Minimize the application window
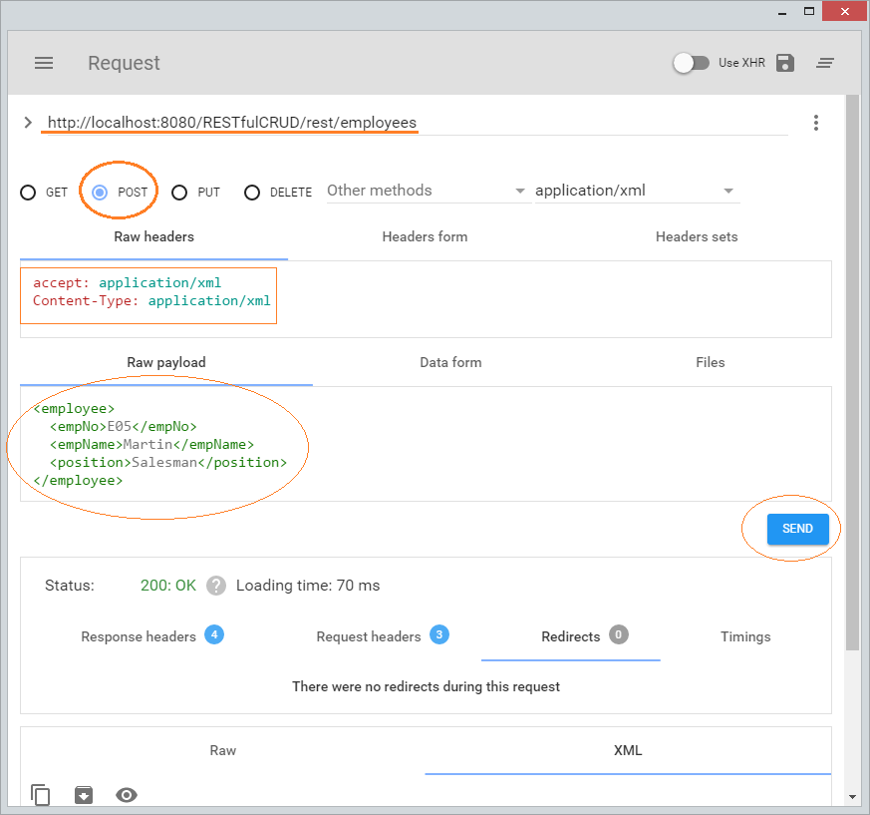 [x=782, y=12]
